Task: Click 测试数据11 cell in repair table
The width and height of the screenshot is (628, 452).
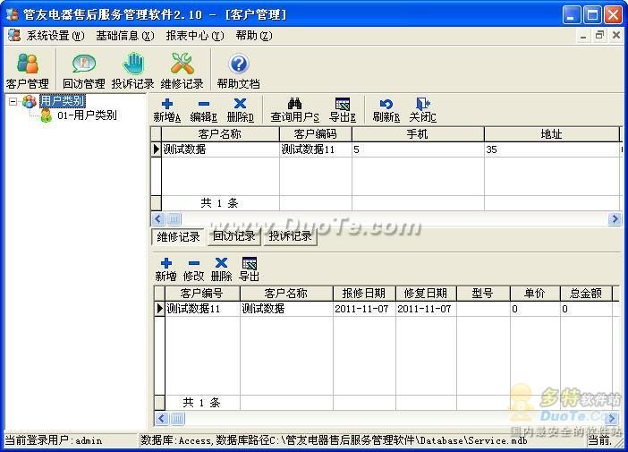Action: click(x=202, y=309)
